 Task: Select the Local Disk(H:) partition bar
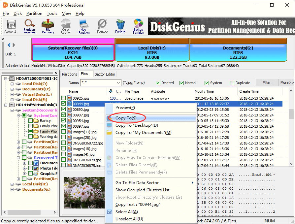tap(152, 52)
